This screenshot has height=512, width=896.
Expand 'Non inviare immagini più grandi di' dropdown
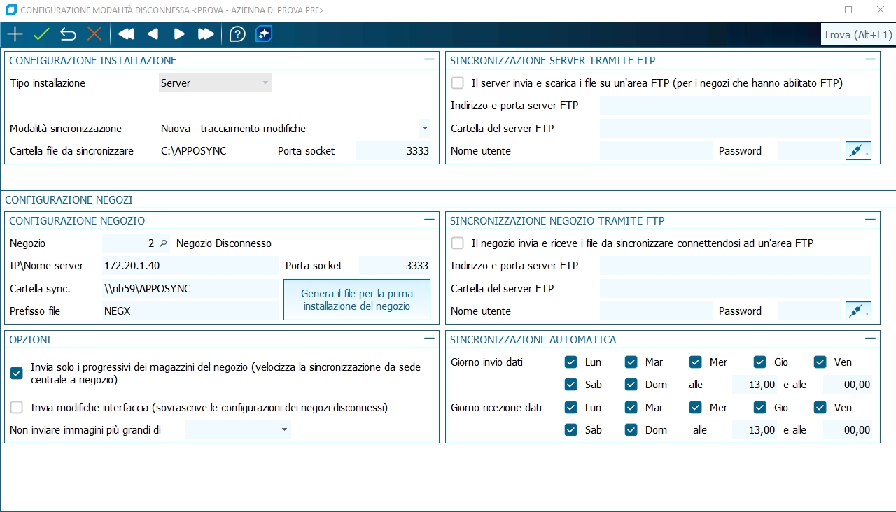[x=284, y=430]
